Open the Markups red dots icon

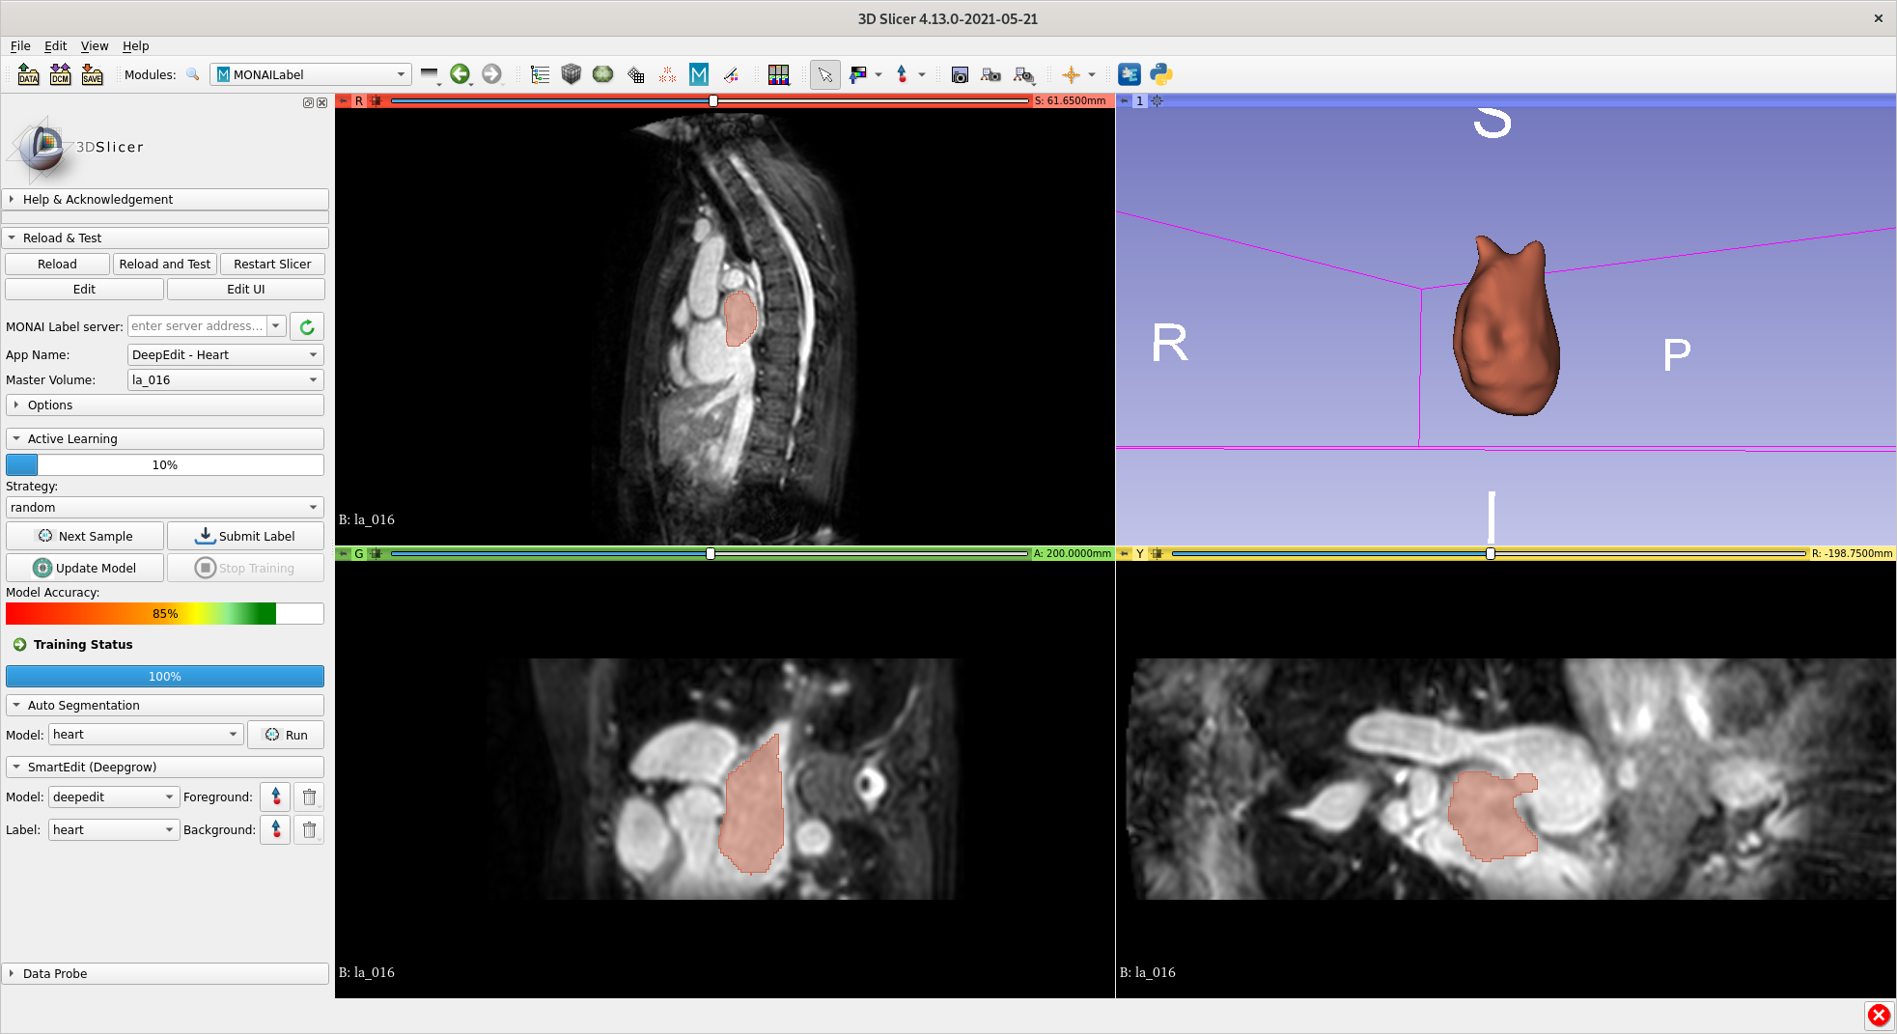(x=667, y=74)
